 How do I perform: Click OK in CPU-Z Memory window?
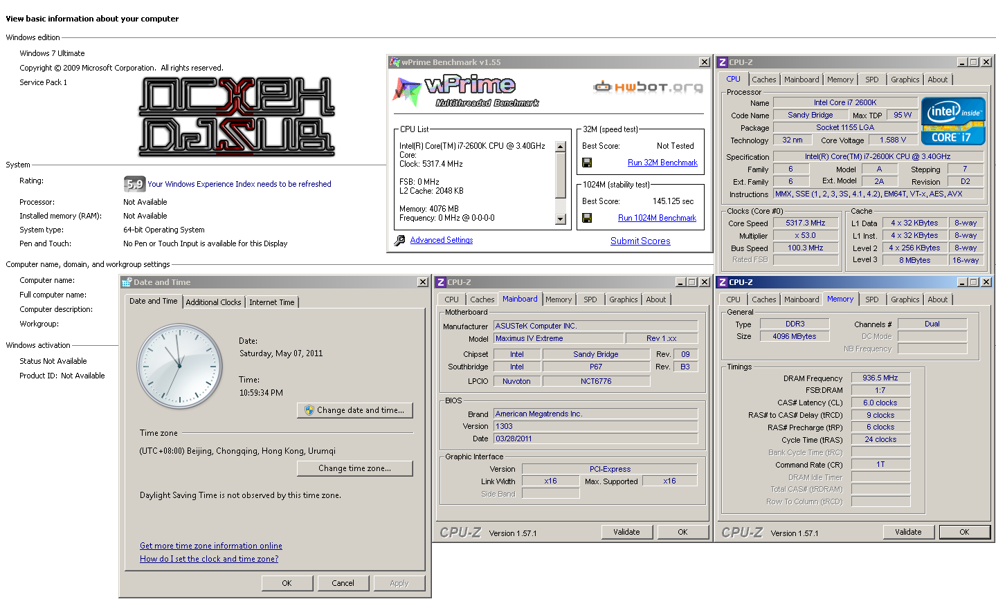point(964,532)
